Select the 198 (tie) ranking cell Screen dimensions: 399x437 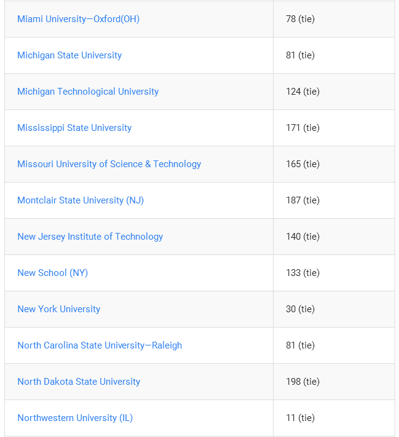(x=334, y=382)
